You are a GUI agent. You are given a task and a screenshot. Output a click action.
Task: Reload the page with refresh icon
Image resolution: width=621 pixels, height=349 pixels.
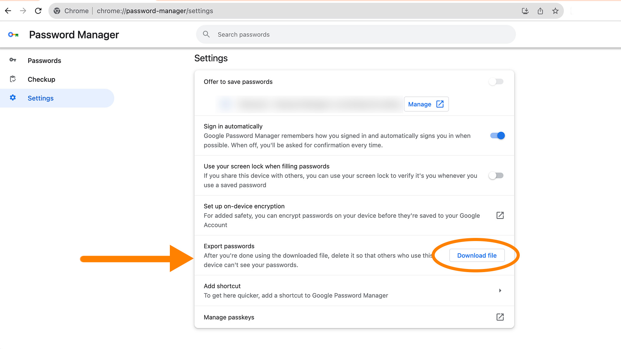click(38, 11)
